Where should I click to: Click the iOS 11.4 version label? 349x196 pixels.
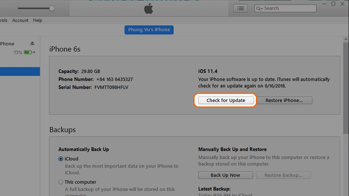click(x=208, y=71)
